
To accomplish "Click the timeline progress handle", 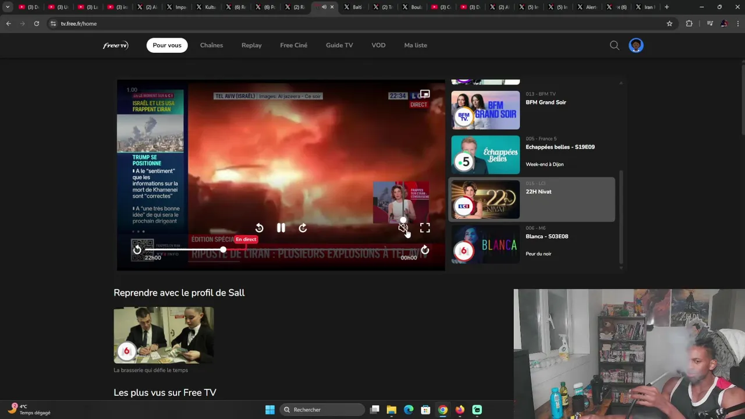I will click(223, 250).
